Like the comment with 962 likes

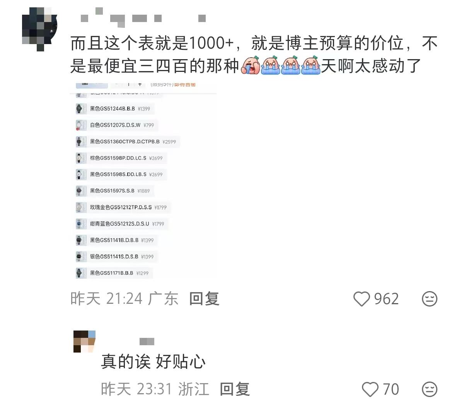point(362,299)
